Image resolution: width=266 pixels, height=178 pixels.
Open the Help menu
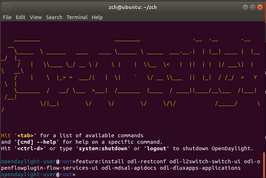[97, 17]
